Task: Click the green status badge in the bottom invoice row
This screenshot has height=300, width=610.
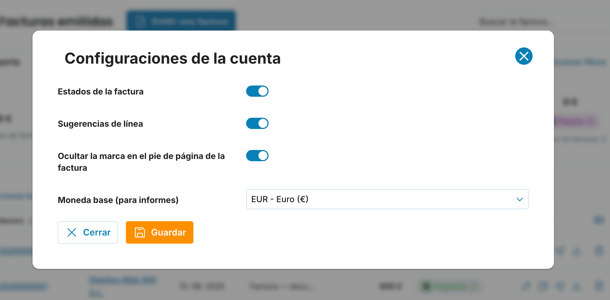Action: 450,286
